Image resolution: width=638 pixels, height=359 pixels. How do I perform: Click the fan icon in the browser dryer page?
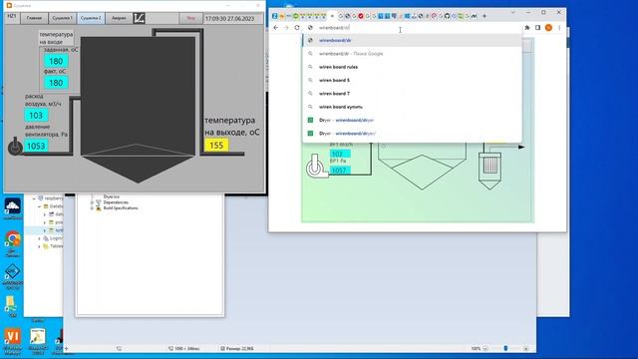[316, 167]
